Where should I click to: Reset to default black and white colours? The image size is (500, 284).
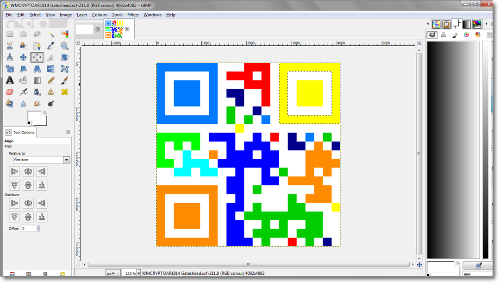pyautogui.click(x=29, y=123)
